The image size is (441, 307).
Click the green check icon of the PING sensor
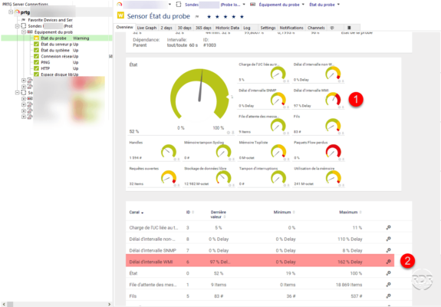36,62
